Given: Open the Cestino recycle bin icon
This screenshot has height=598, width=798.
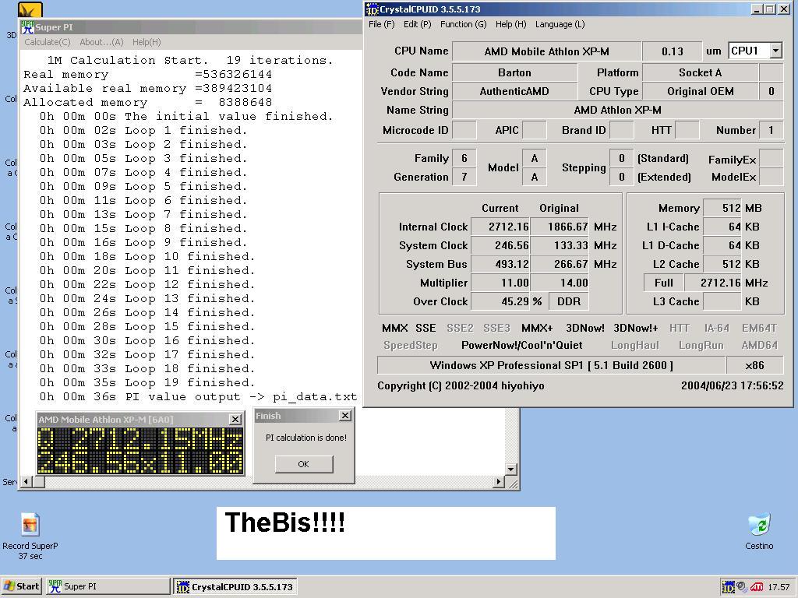Looking at the screenshot, I should (x=759, y=525).
